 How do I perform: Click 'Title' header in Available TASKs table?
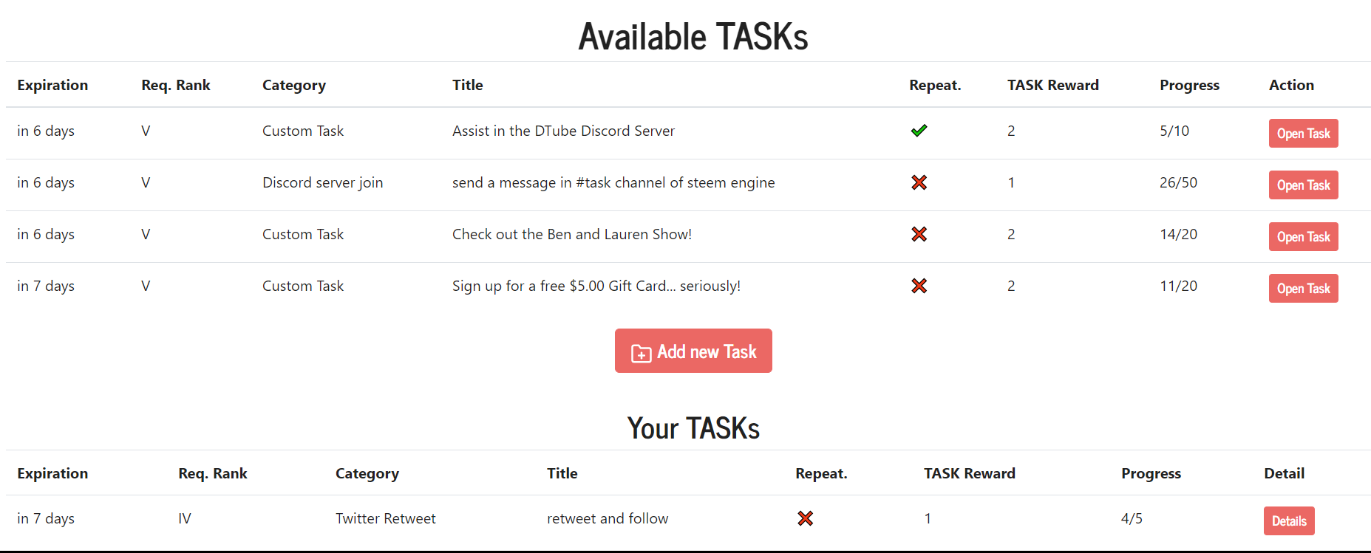point(468,85)
